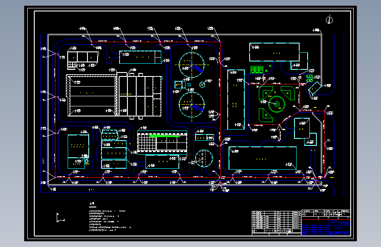Image resolution: width=381 pixels, height=247 pixels.
Task: Select the tall narrow cyan rectangular building
Action: 236,100
